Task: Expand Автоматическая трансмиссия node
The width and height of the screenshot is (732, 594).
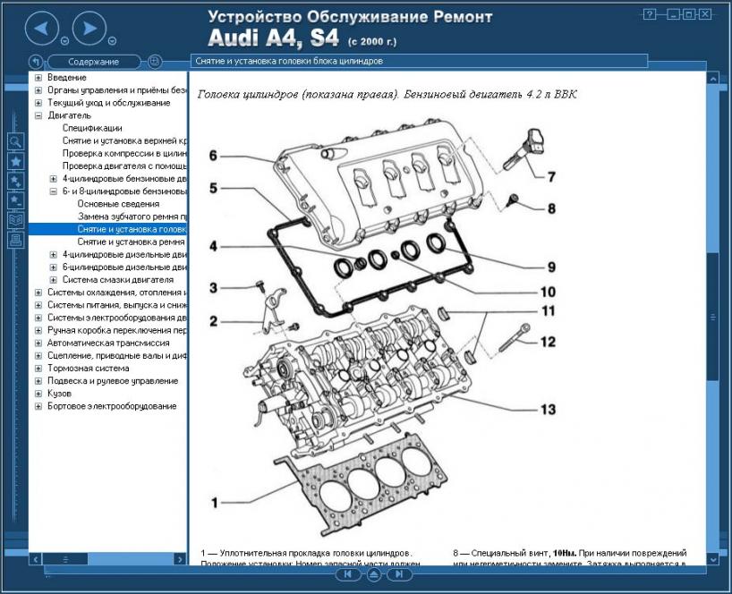Action: coord(38,343)
